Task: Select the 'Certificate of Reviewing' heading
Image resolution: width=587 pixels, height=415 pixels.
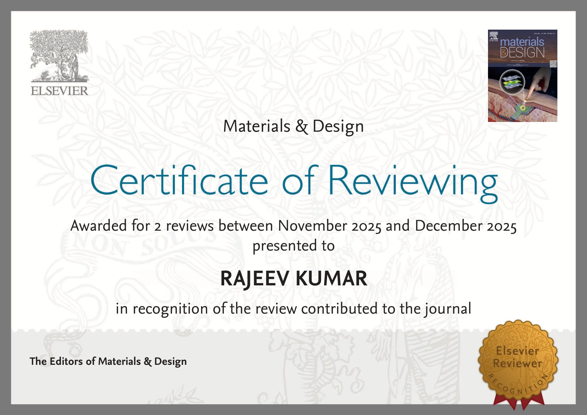Action: click(x=294, y=183)
